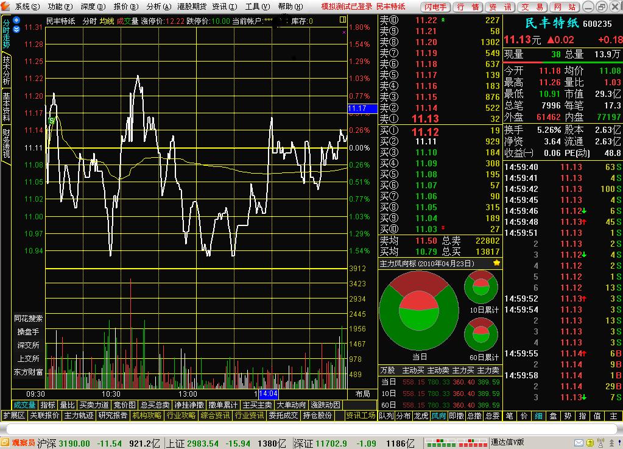The image size is (623, 449).
Task: Open the 资讯工场 tab
Action: click(x=361, y=415)
